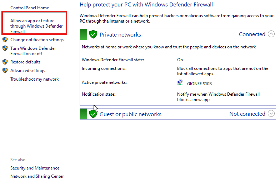Click the On firewall state value
Viewport: 280px width, 186px height.
tap(180, 59)
